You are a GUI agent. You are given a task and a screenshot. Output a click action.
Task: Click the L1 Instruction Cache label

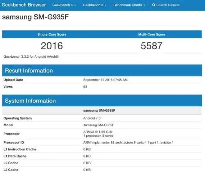(x=20, y=149)
